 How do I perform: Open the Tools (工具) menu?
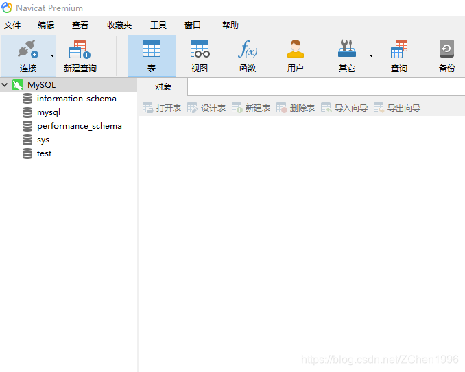[158, 25]
